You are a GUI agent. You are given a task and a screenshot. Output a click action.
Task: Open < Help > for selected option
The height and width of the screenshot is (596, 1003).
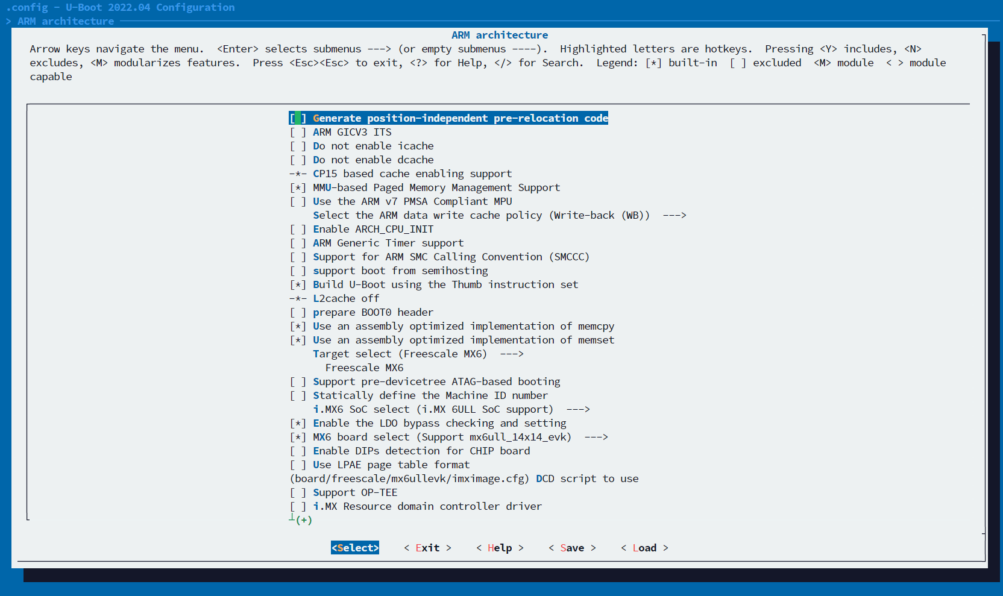(500, 548)
